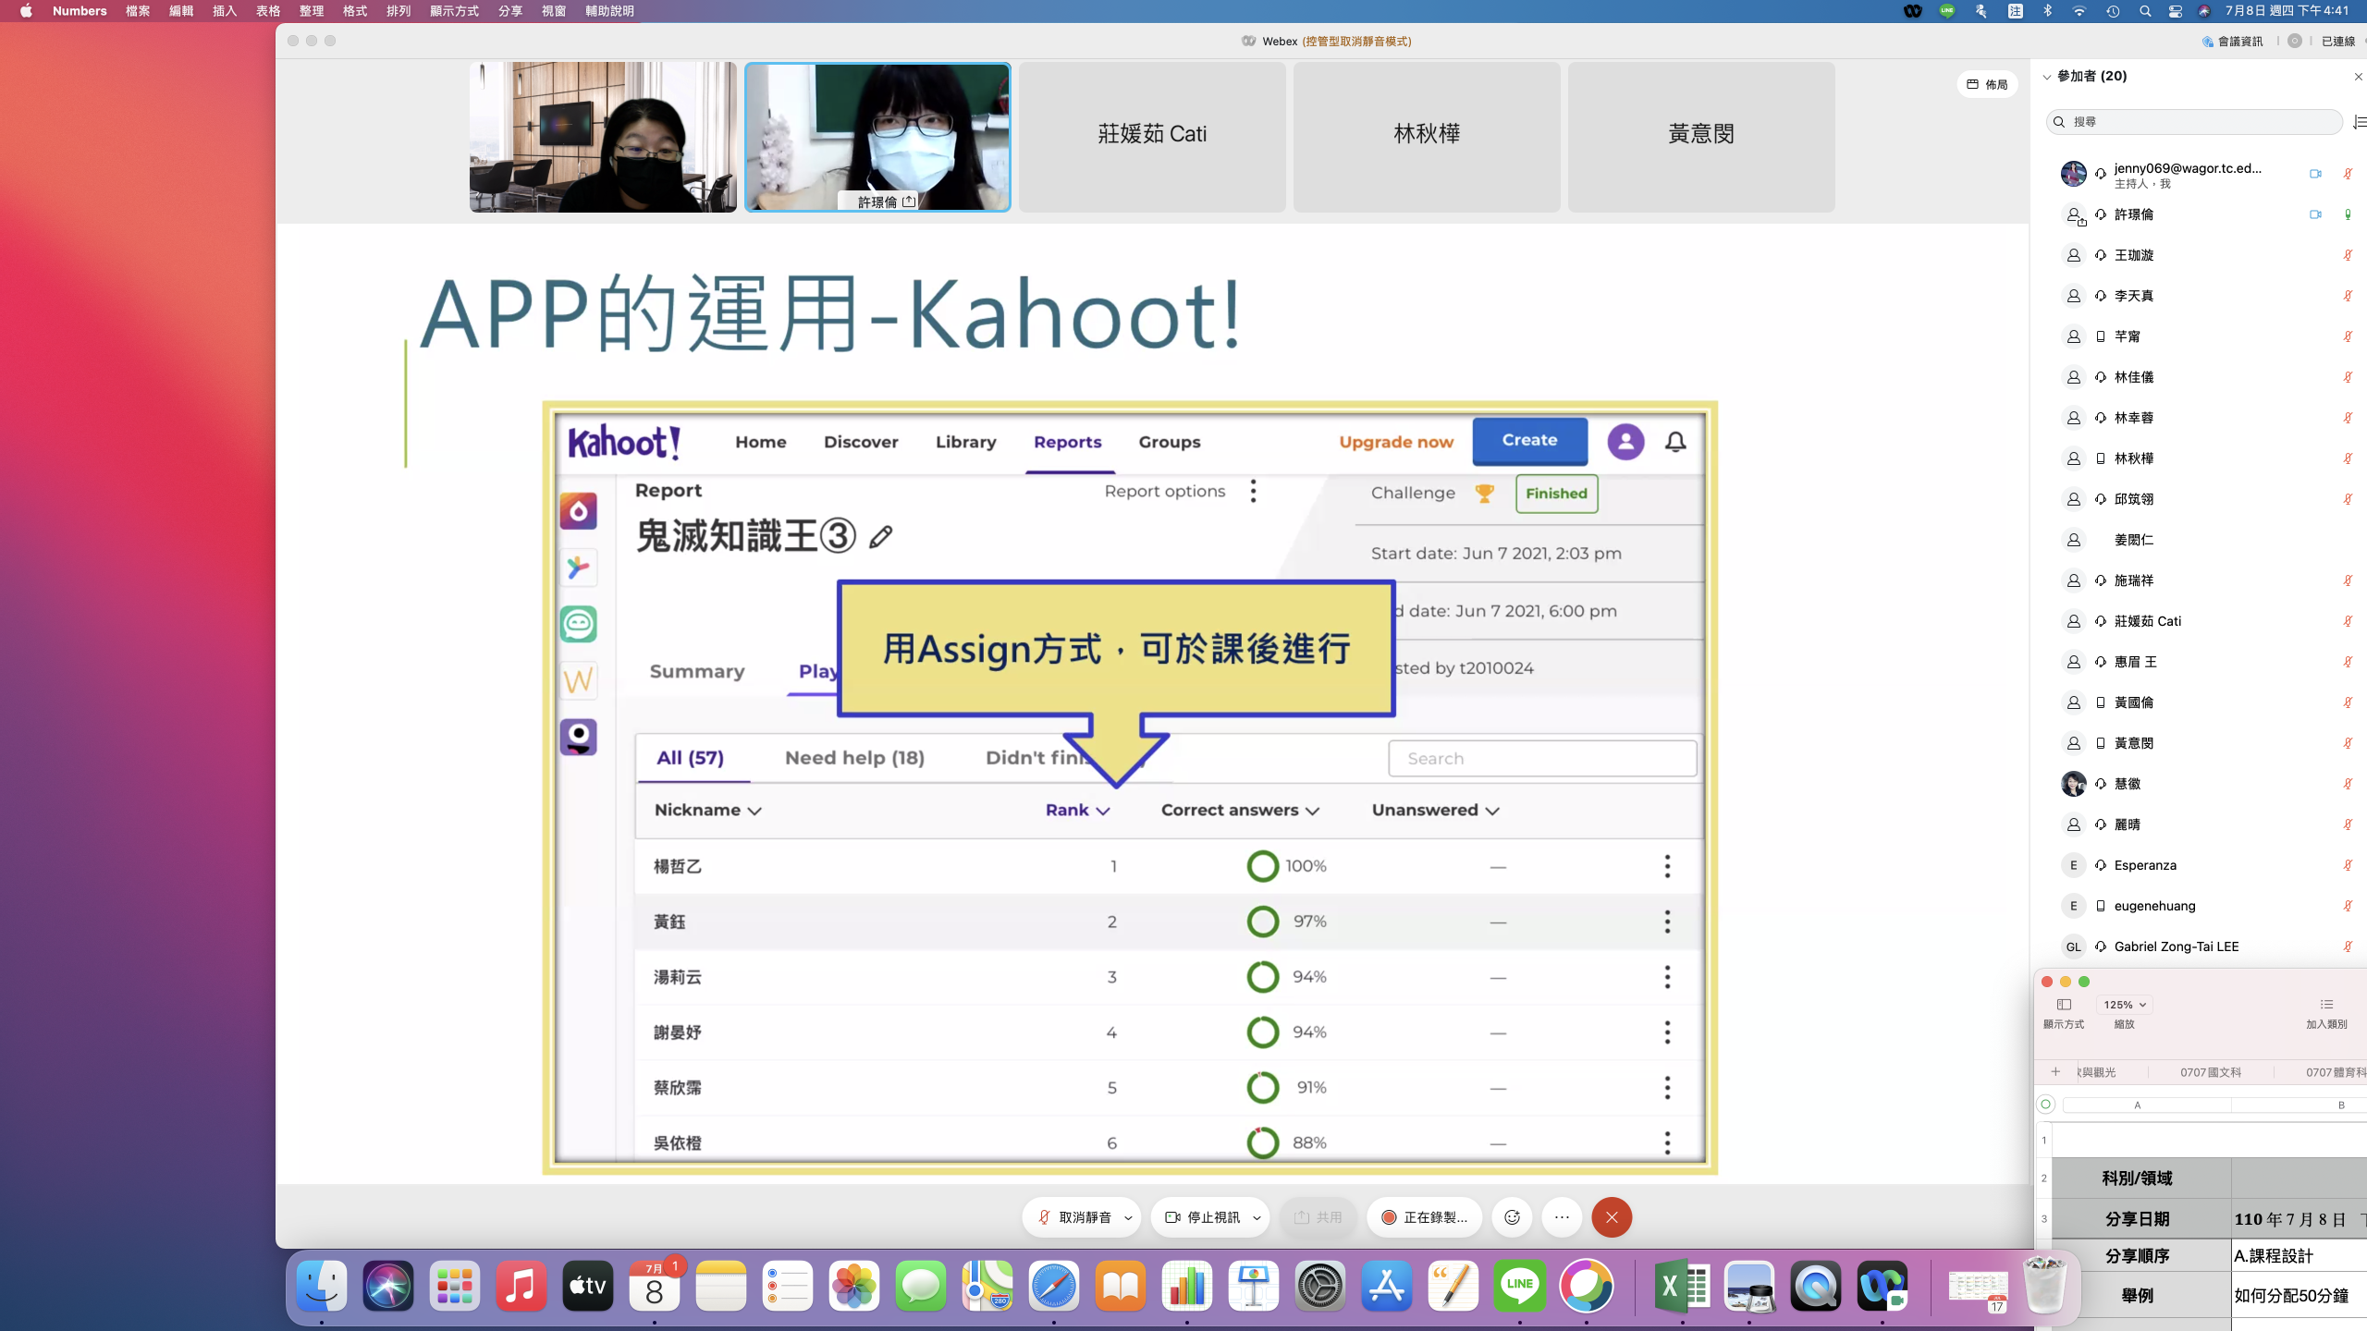Click the 會議資訊 meeting info button

(x=2232, y=41)
